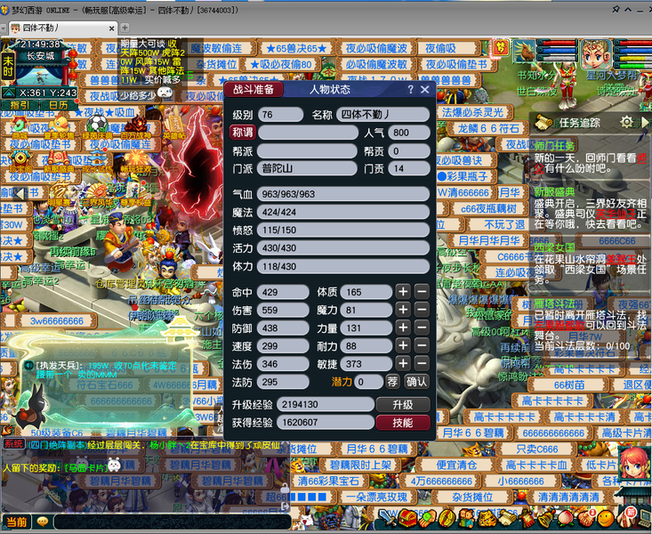Increase 魔力 with plus button
Screen dimensions: 652x534
point(403,310)
